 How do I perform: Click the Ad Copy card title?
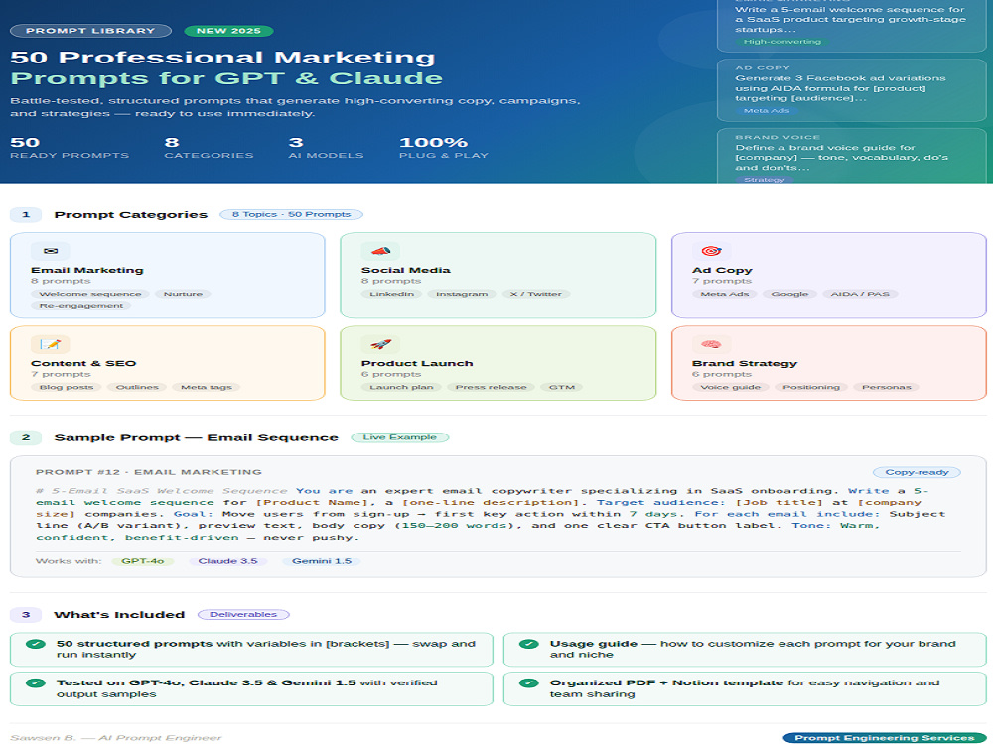tap(722, 270)
